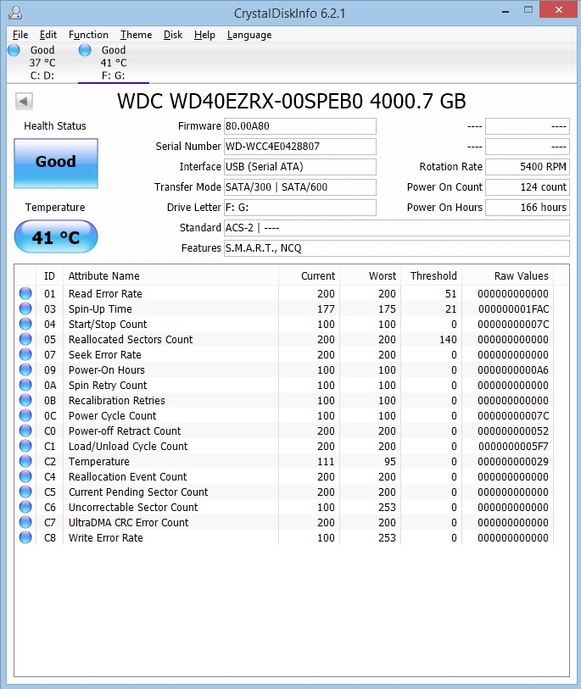
Task: Click the Interface field USB (Serial ATA)
Action: (300, 167)
